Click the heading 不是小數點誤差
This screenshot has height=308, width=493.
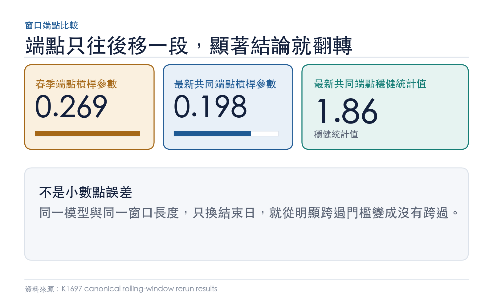coord(86,192)
